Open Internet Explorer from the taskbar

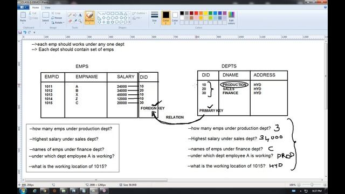click(34, 191)
